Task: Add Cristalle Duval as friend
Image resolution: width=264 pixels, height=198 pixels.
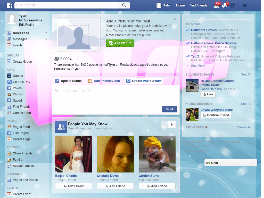Action: point(115,186)
